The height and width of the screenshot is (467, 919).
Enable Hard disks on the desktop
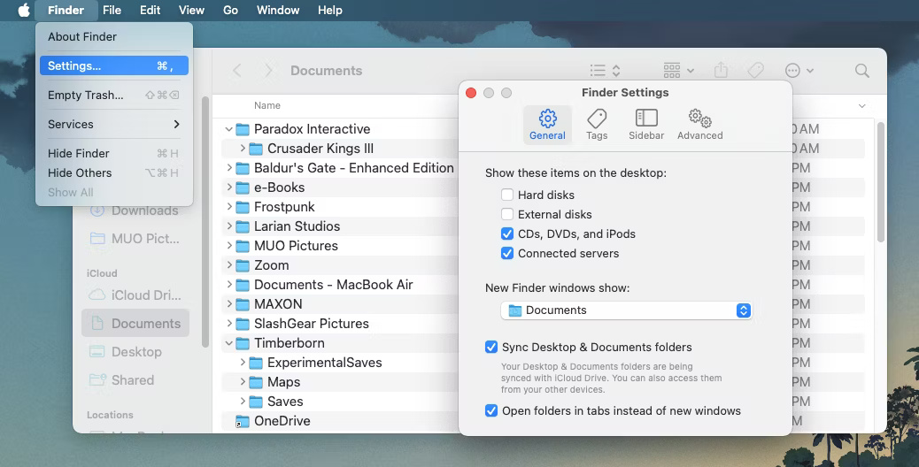point(507,195)
